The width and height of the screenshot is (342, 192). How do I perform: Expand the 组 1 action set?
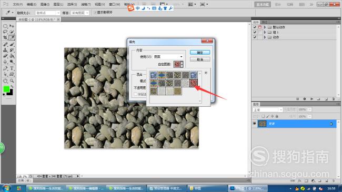pos(265,32)
